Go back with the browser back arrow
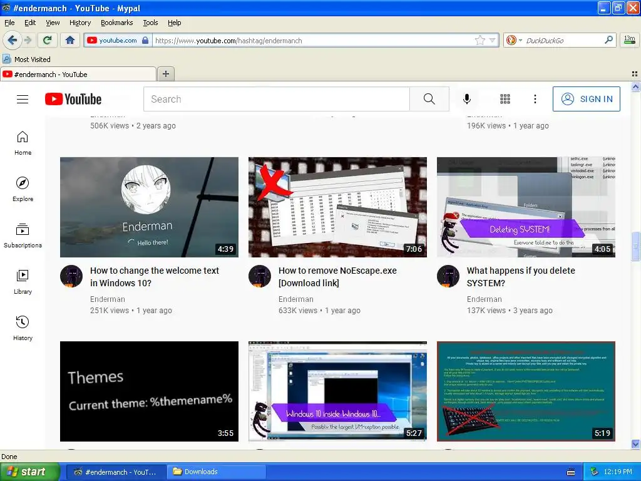The width and height of the screenshot is (641, 481). click(11, 40)
